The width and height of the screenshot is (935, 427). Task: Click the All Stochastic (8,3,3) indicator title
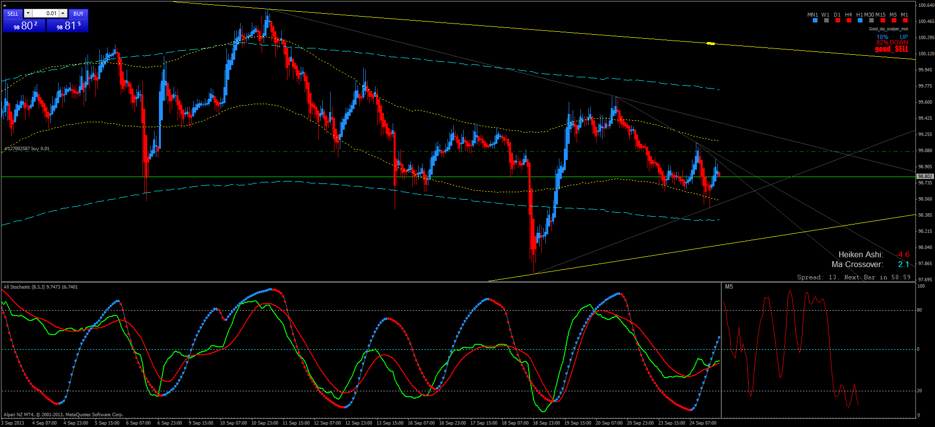click(41, 287)
